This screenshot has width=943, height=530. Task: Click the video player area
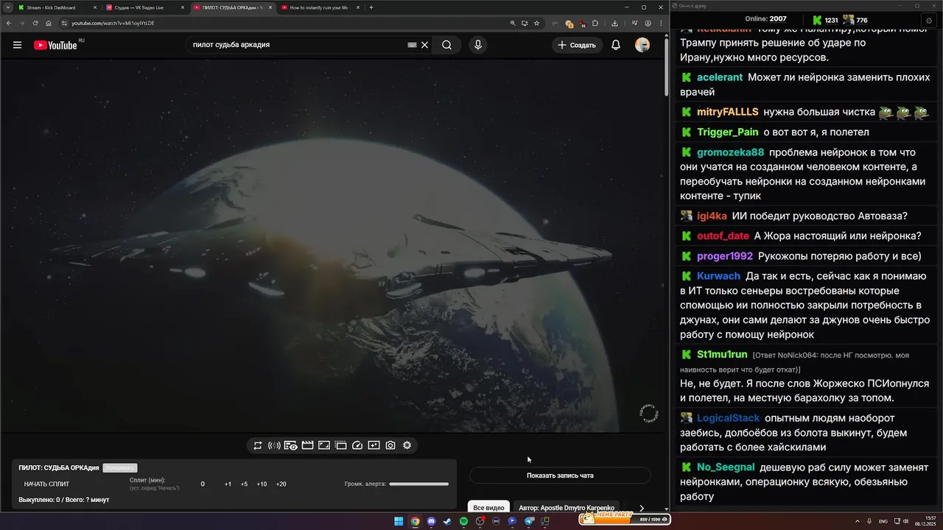tap(332, 245)
